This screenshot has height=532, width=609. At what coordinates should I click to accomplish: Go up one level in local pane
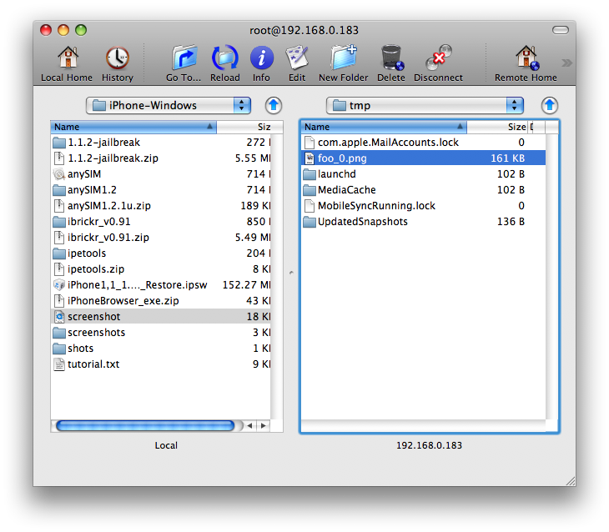coord(274,105)
